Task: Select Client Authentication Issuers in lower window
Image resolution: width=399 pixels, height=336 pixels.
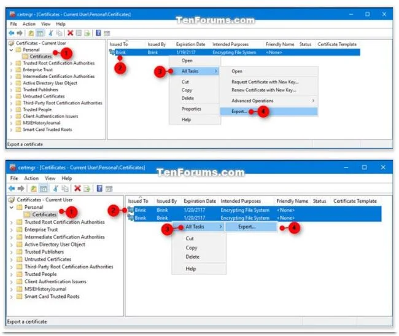Action: coord(55,282)
